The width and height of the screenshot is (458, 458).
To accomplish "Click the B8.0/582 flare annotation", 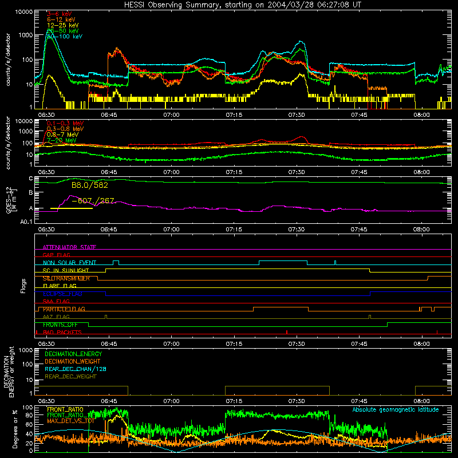I will point(90,185).
